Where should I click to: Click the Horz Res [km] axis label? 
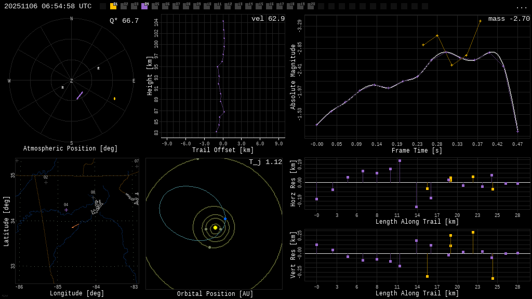293,183
